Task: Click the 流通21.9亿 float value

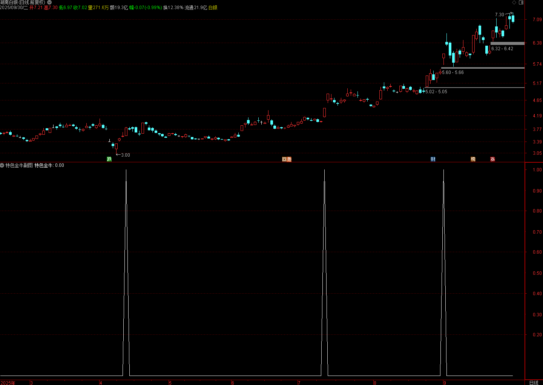Action: [196, 8]
